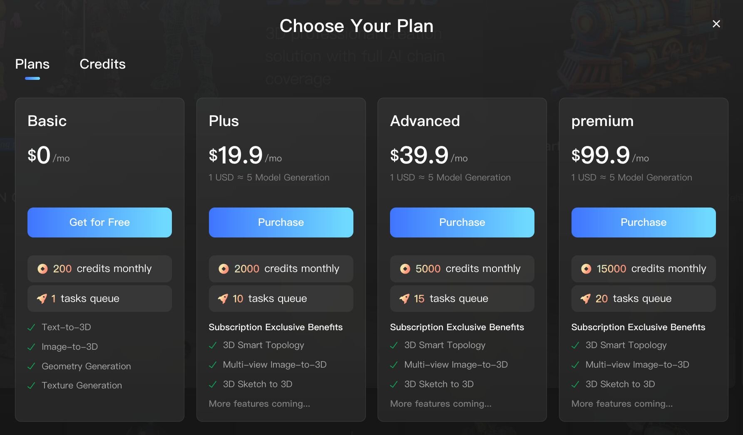Click the rocket icon beside 1 tasks queue
The image size is (743, 435).
42,299
